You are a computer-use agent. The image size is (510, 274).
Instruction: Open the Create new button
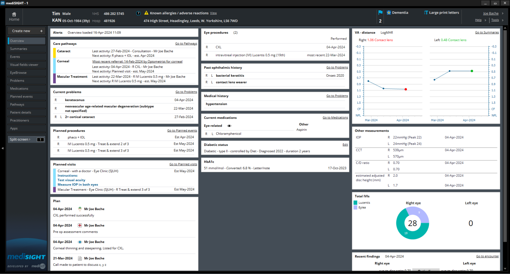coord(26,31)
